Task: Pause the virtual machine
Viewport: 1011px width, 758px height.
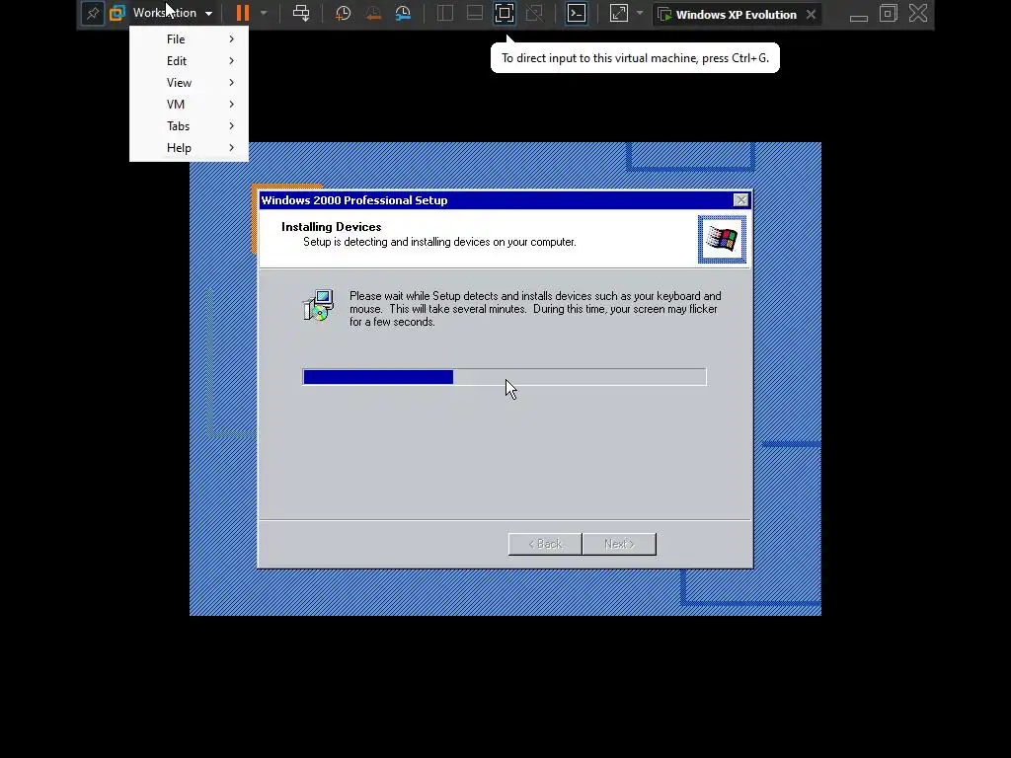Action: click(243, 13)
